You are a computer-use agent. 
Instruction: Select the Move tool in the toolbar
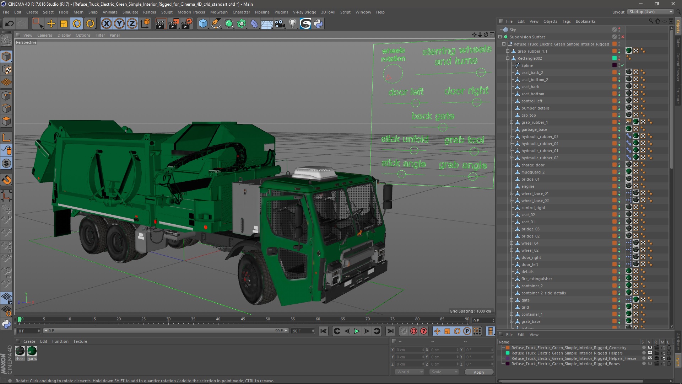tap(51, 24)
